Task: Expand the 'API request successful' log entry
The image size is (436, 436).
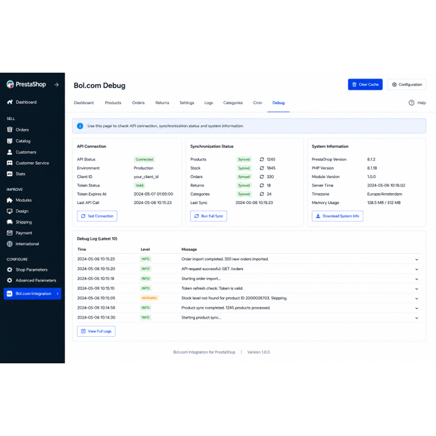Action: click(x=417, y=269)
